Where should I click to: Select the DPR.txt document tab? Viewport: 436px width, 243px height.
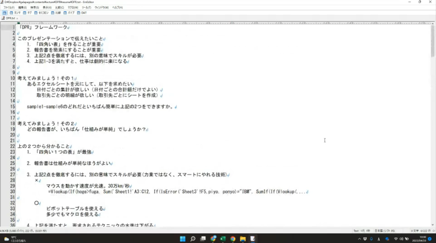[x=10, y=18]
